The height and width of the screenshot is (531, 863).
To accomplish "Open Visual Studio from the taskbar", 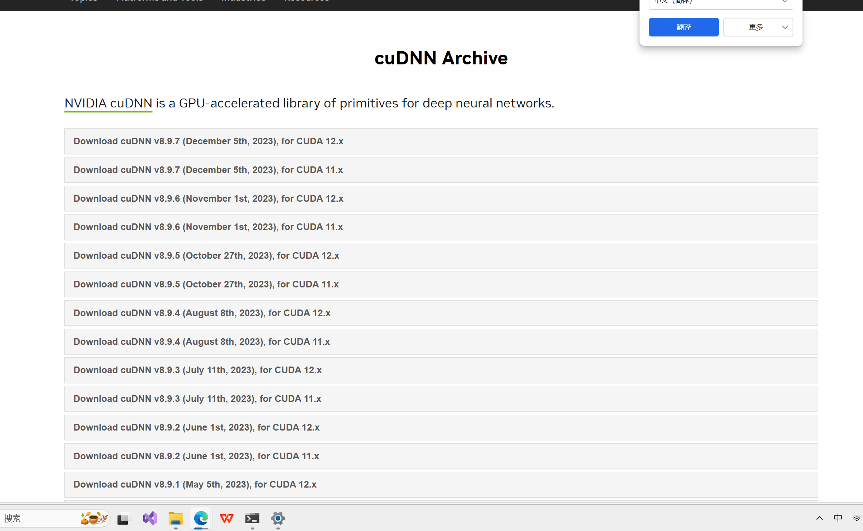I will coord(150,518).
